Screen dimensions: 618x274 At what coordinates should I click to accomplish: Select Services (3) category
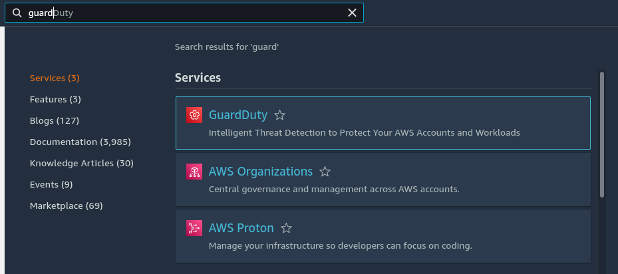point(55,78)
